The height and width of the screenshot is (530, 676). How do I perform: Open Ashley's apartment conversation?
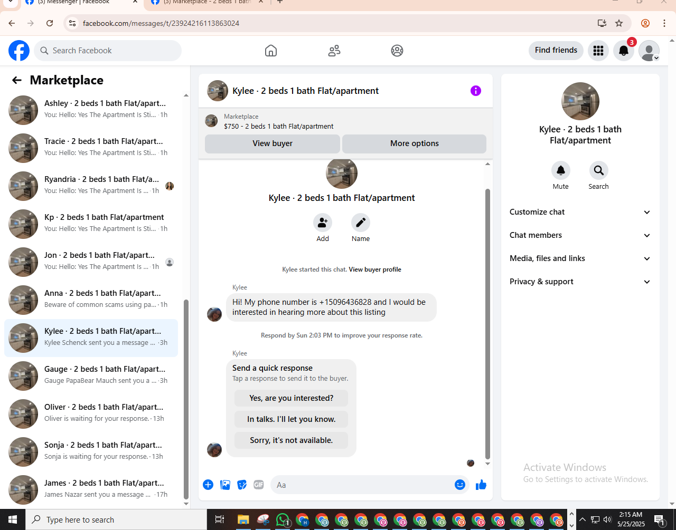91,110
